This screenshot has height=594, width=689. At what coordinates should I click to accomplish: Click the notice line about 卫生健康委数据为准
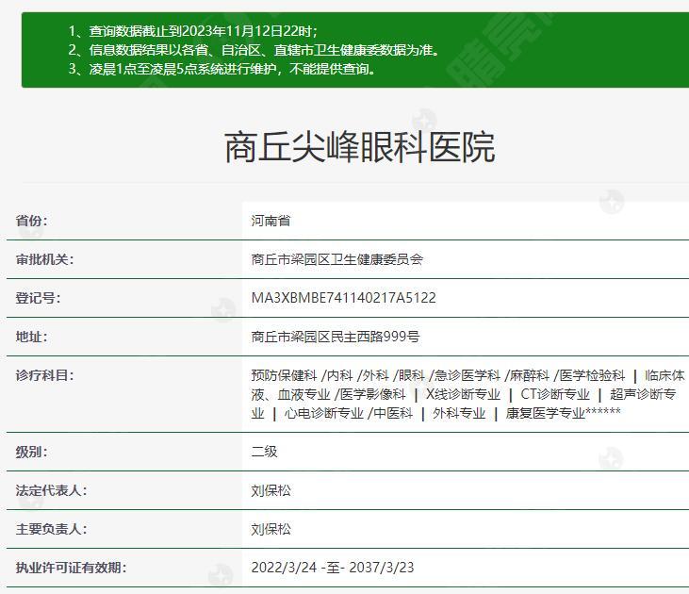point(254,50)
